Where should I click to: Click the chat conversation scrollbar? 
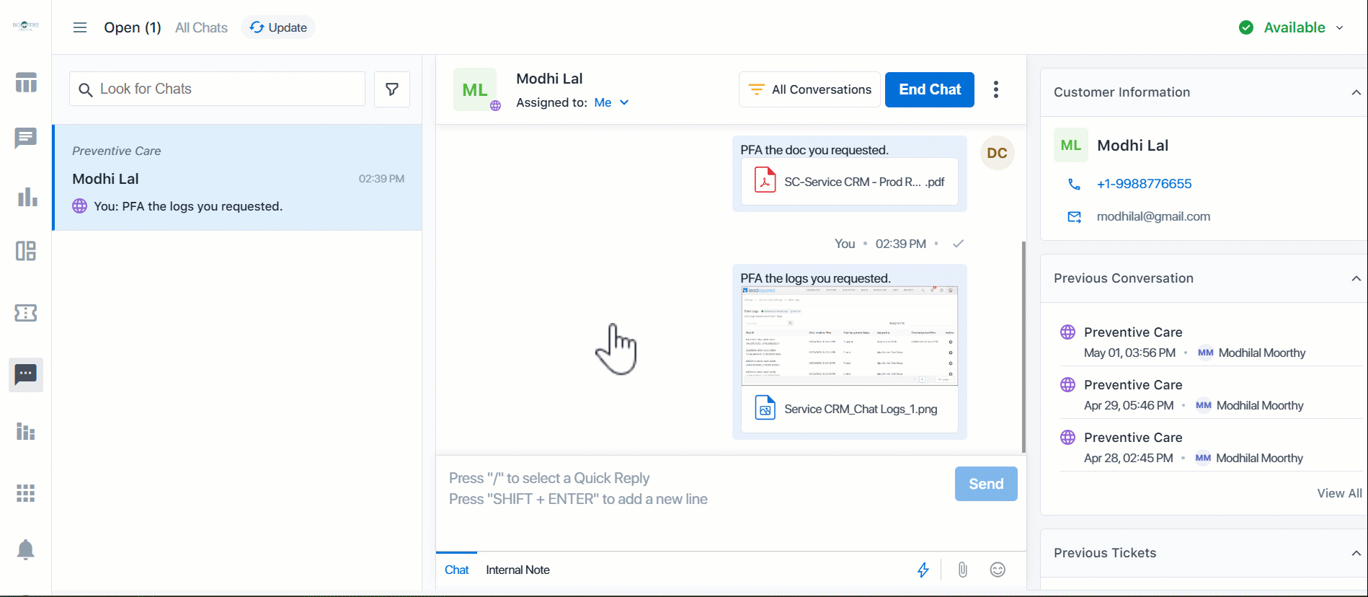coord(1023,347)
